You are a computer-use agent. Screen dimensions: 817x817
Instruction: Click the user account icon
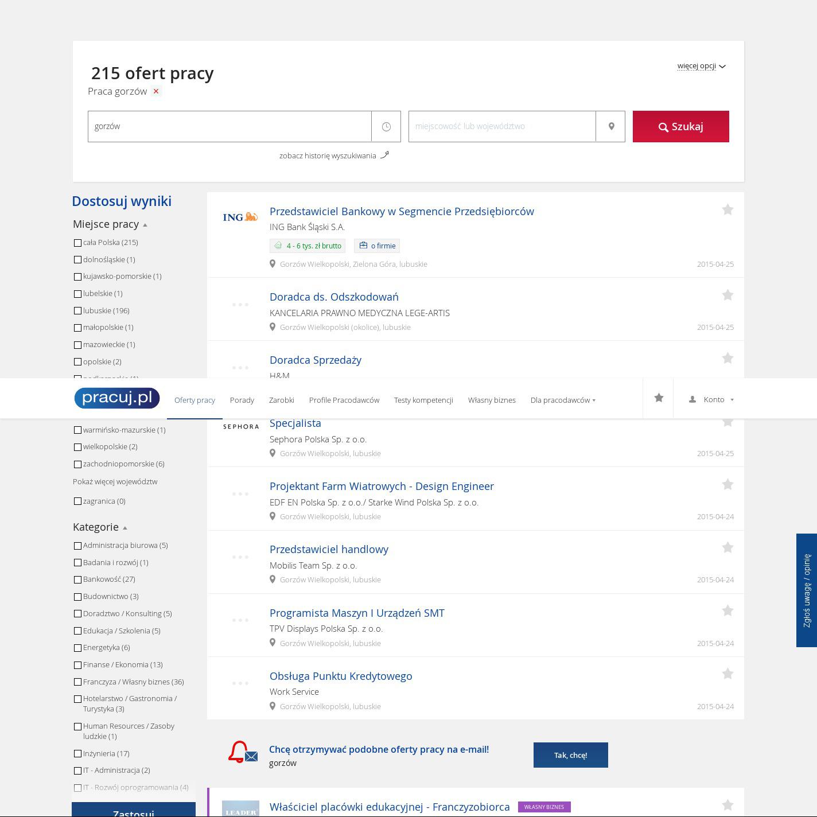692,399
